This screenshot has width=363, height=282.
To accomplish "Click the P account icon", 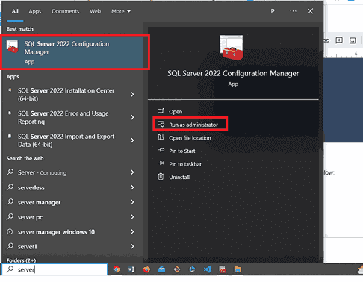I will 273,11.
